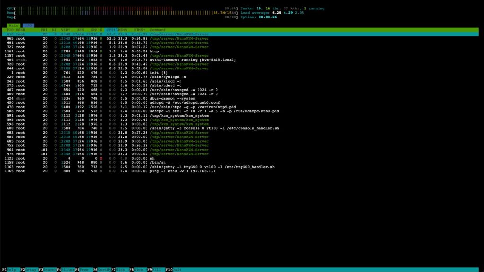Select the init [3] process row
This screenshot has width=484, height=272.
(x=241, y=73)
